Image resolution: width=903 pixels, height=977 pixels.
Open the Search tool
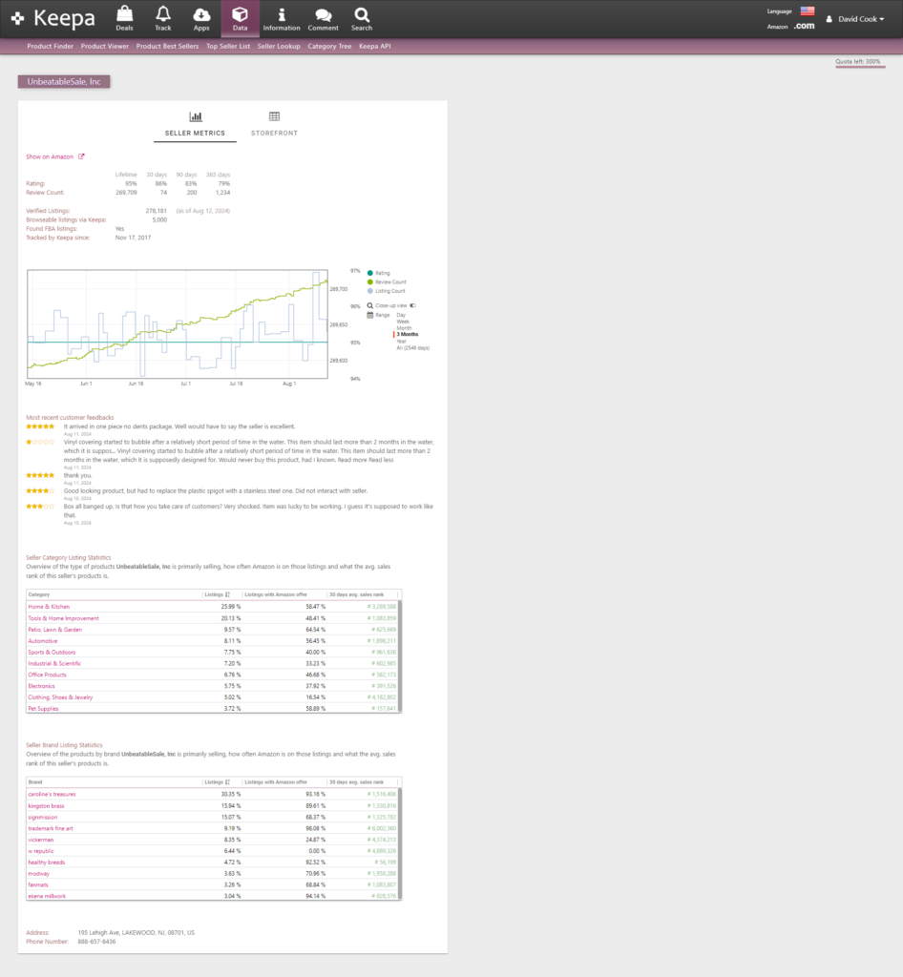point(362,19)
